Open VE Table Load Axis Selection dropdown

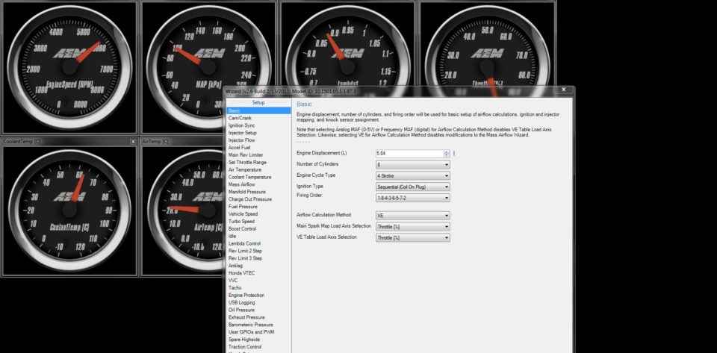click(413, 237)
